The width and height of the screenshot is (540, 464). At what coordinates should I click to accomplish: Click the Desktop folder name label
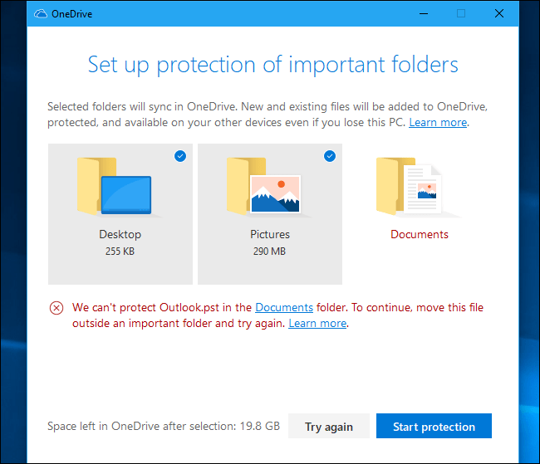120,235
